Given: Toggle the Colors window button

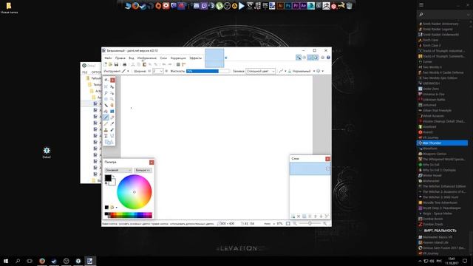Looking at the screenshot, I should [316, 58].
